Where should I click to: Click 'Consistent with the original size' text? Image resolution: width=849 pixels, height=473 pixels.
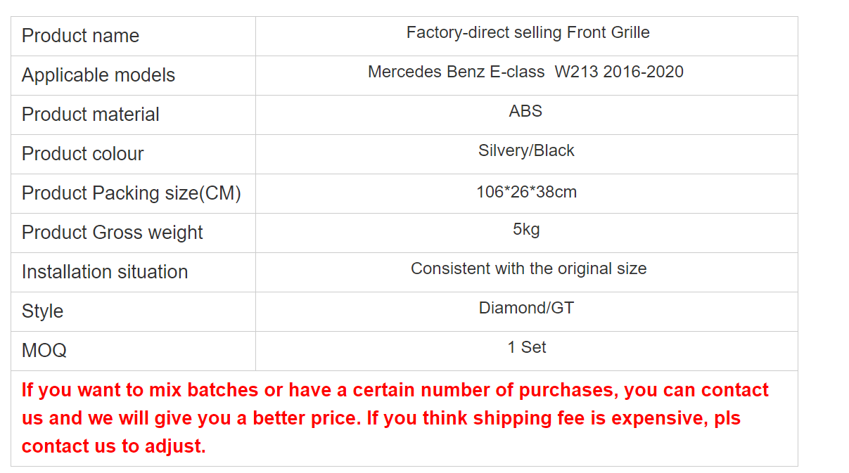coord(528,268)
